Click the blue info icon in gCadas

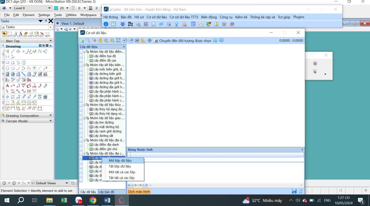tap(106, 24)
